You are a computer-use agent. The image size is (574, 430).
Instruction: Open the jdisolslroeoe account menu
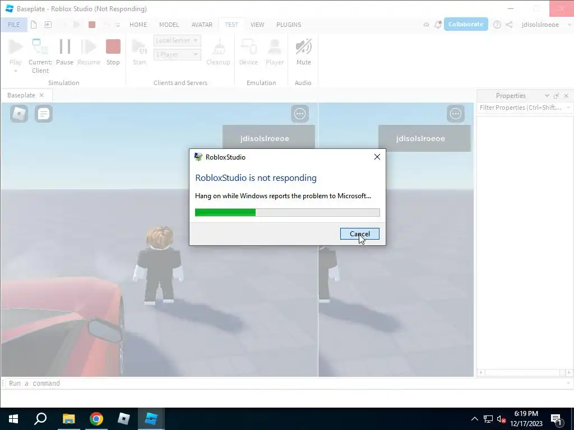[540, 25]
